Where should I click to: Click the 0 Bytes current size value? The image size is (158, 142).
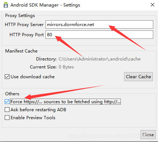(66, 67)
